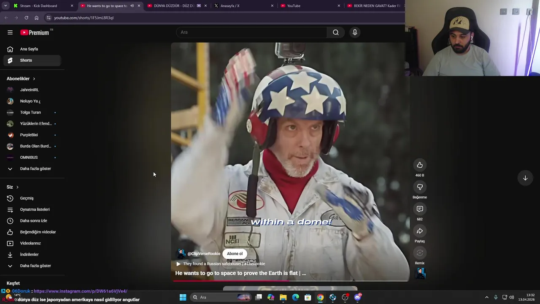Open Daha sonra izle list
This screenshot has width=540, height=304.
pos(32,221)
